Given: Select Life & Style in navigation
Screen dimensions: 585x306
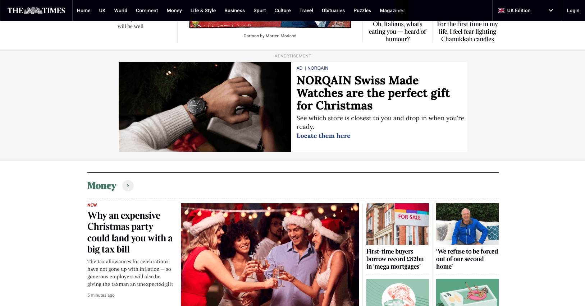Looking at the screenshot, I should (x=203, y=10).
